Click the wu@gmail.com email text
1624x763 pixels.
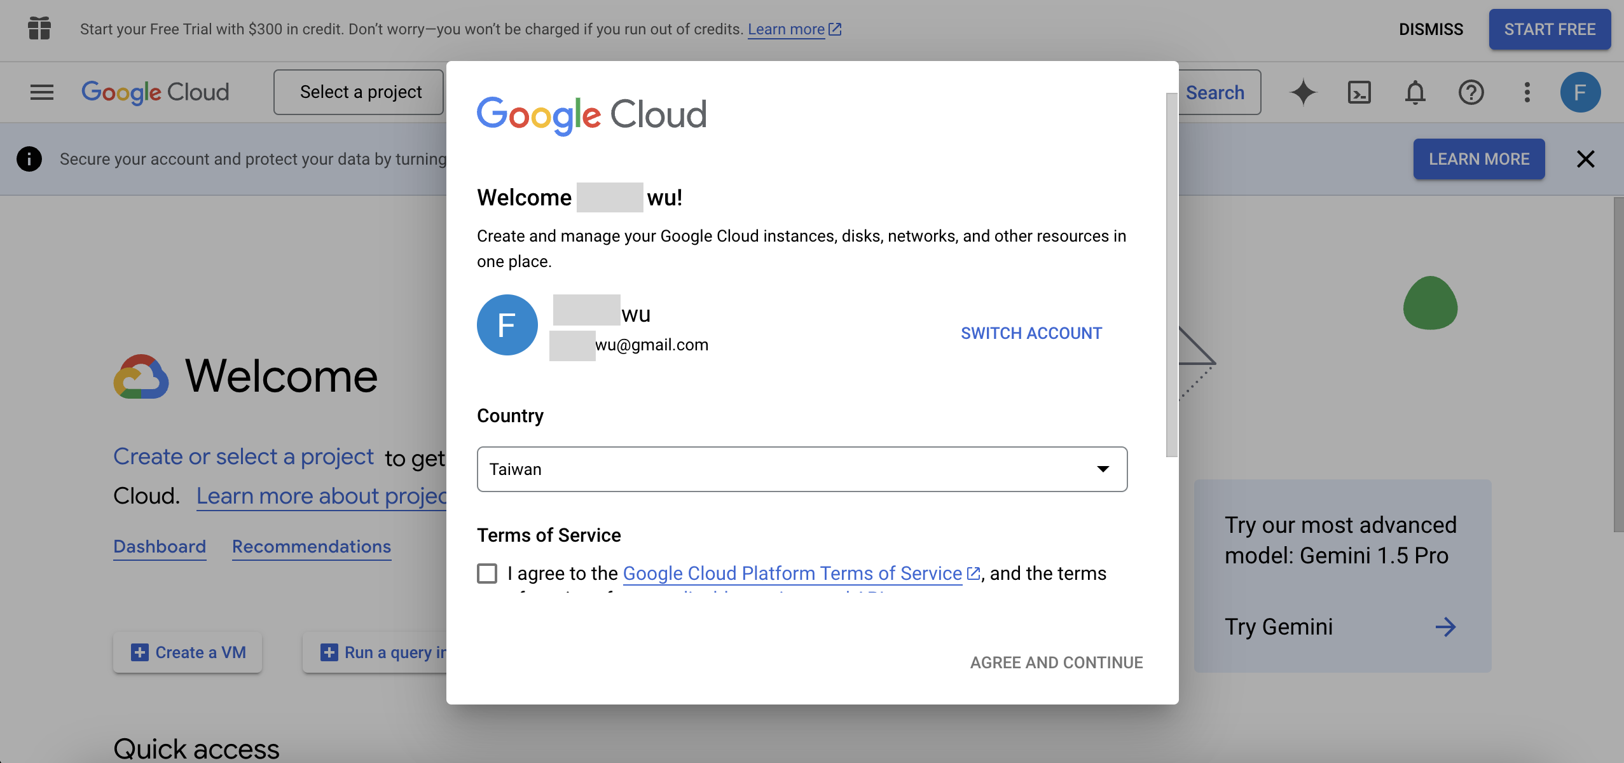652,345
